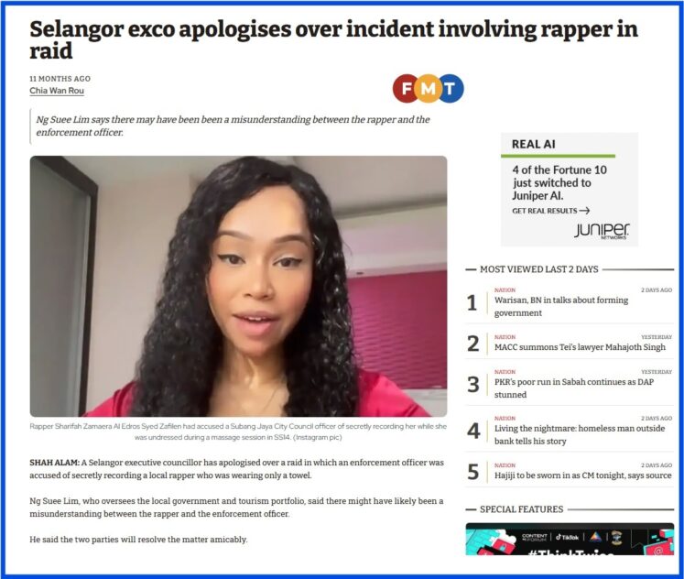Open 'PKR's poor run in Sabah continues' story
Image resolution: width=684 pixels, height=579 pixels.
pos(573,388)
